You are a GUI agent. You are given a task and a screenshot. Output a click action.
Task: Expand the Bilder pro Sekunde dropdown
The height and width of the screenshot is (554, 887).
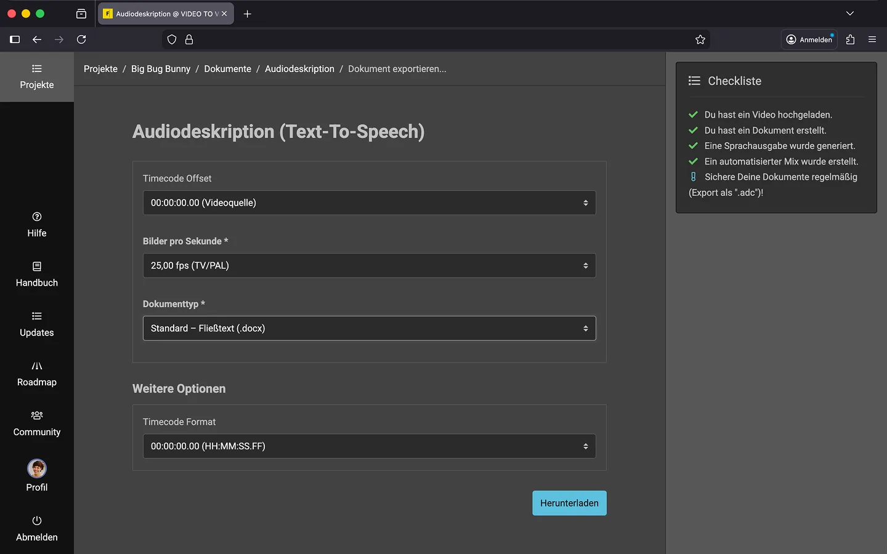(369, 265)
